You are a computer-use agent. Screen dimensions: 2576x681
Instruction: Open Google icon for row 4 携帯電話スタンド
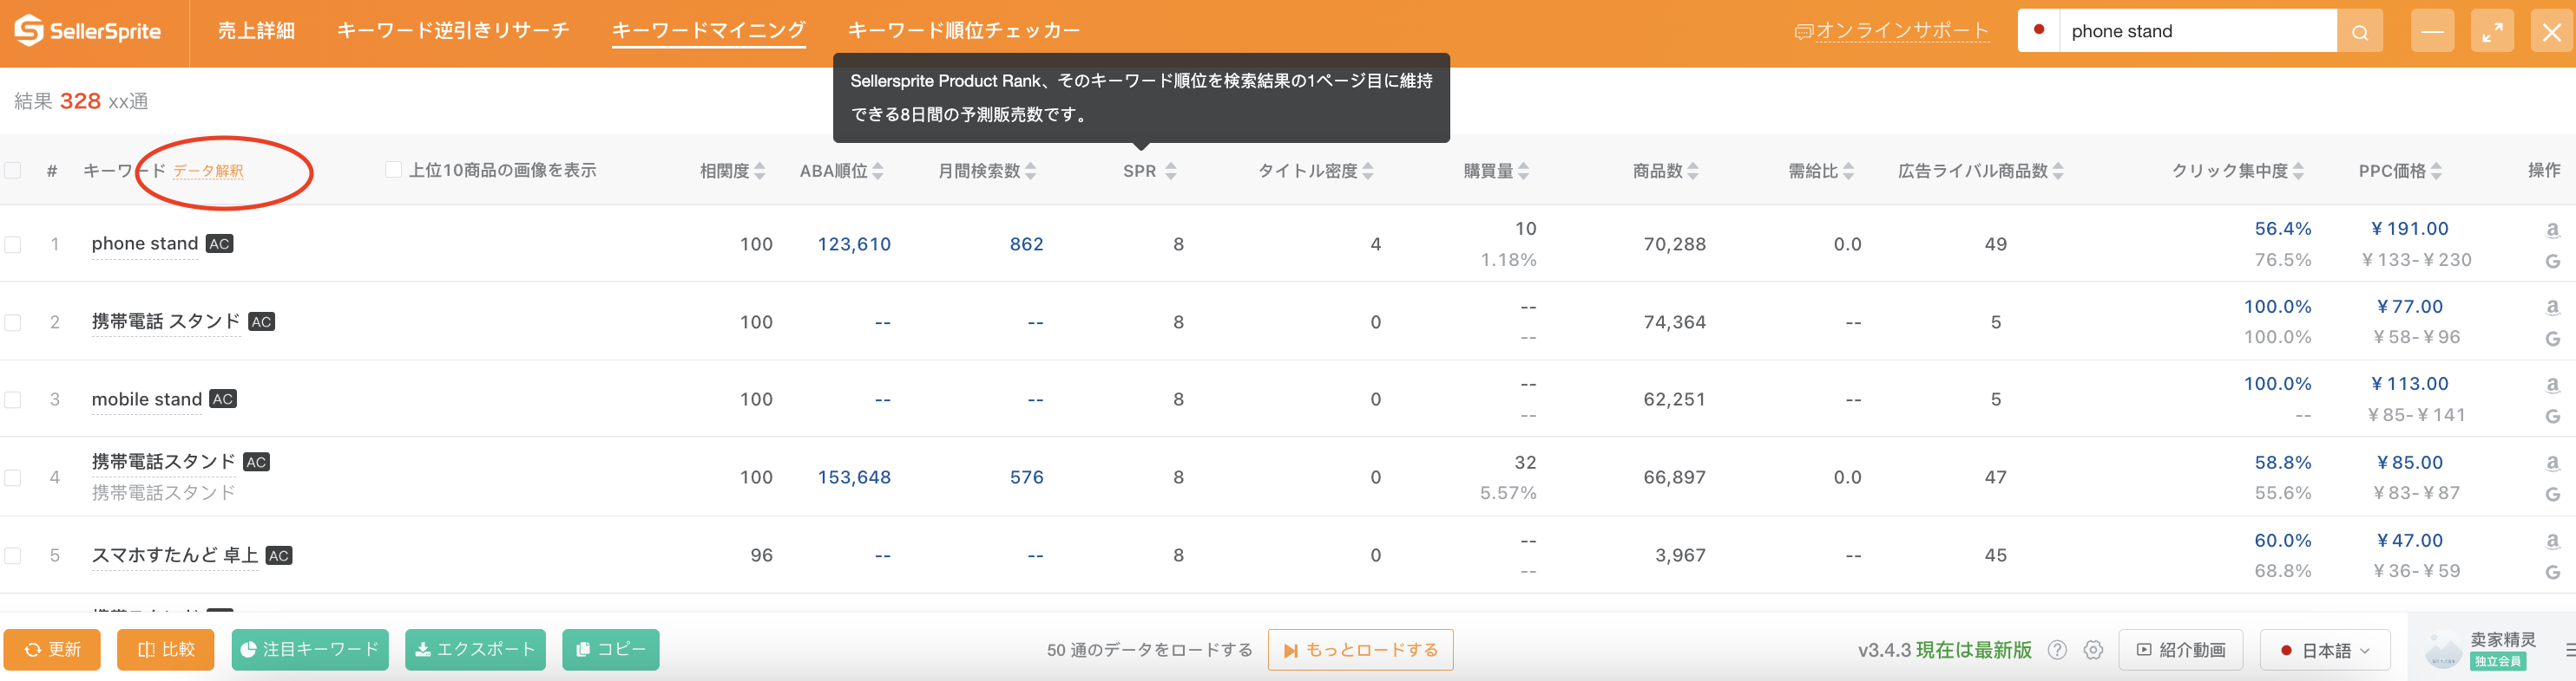pos(2552,493)
